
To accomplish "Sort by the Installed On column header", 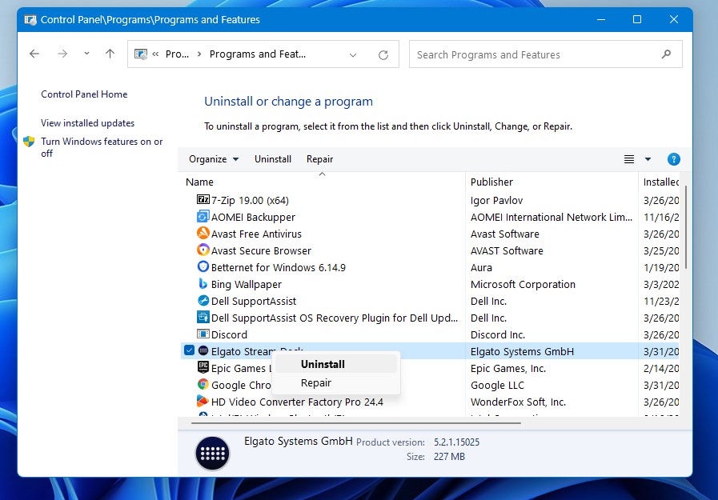I will coord(660,182).
